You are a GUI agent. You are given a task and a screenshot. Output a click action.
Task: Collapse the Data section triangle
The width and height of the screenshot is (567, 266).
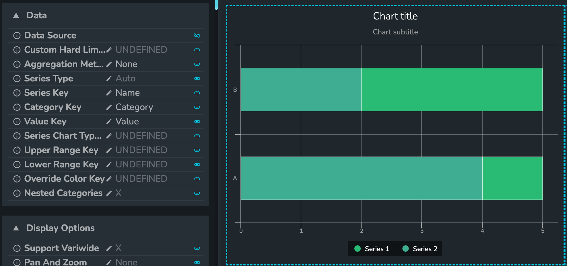coord(16,15)
